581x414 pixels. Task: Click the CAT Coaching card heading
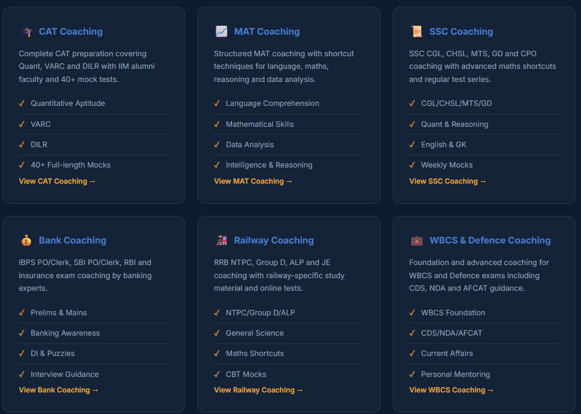[x=71, y=32]
